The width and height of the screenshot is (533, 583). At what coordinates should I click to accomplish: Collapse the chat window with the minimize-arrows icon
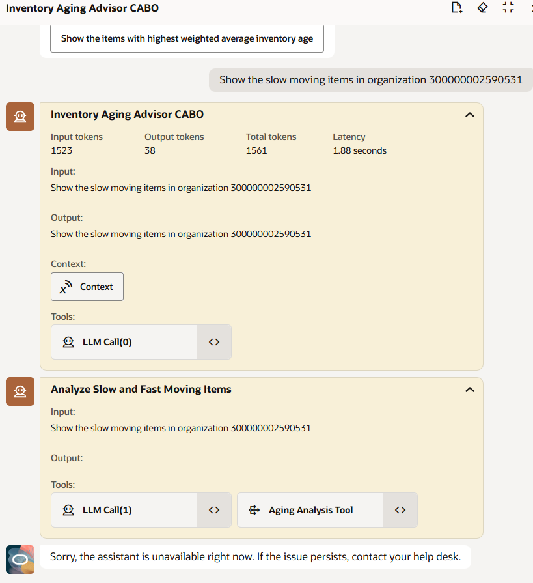pos(508,7)
